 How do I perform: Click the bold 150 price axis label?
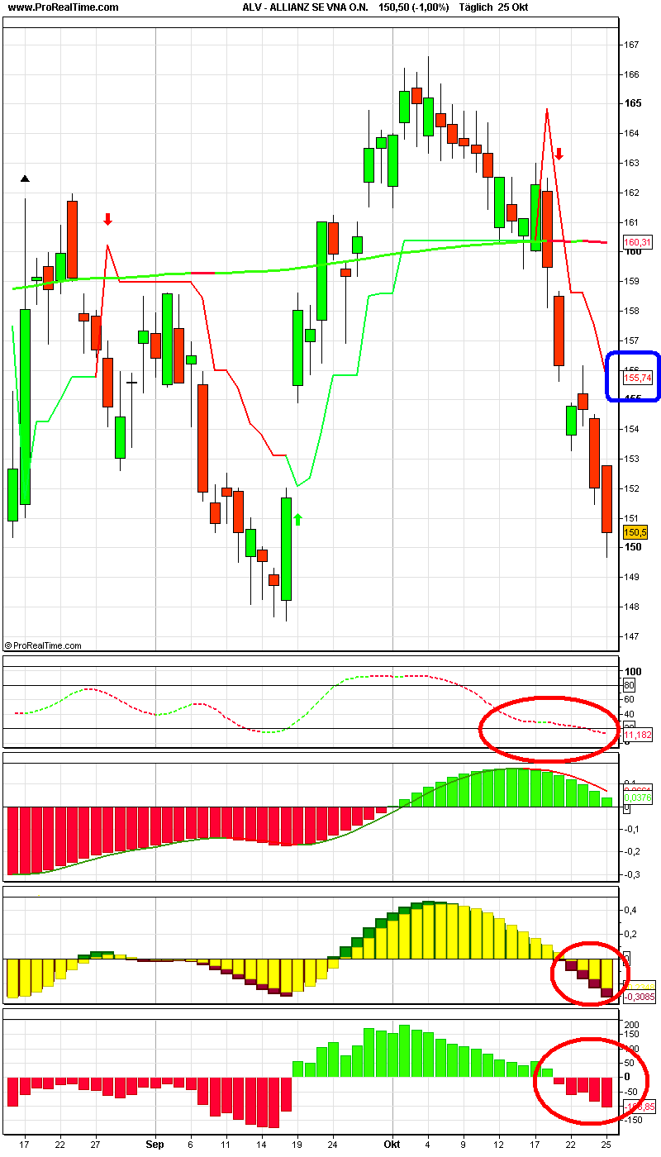click(x=633, y=547)
